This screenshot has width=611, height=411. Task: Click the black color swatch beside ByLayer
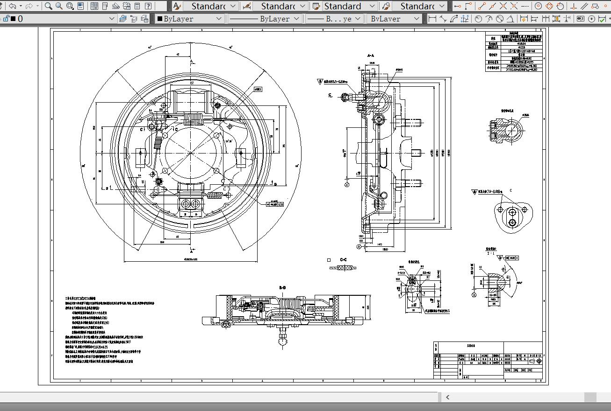tap(159, 19)
